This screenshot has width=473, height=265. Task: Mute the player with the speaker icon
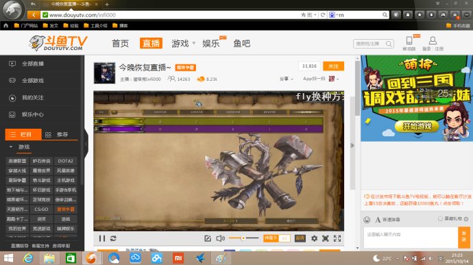click(220, 238)
